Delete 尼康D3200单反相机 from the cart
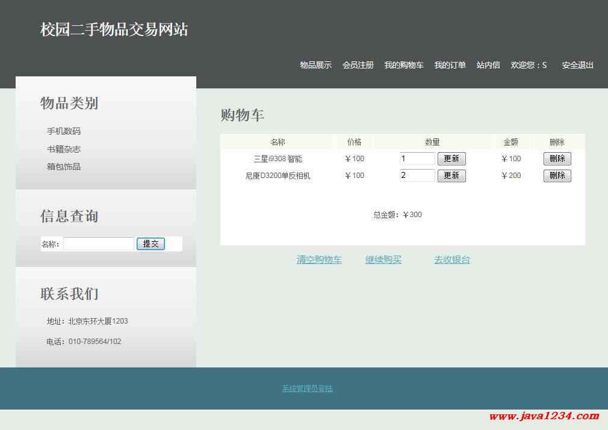The width and height of the screenshot is (608, 430). 557,176
